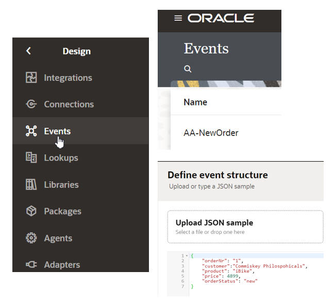
Task: Click the Connections plug icon
Action: tap(31, 104)
